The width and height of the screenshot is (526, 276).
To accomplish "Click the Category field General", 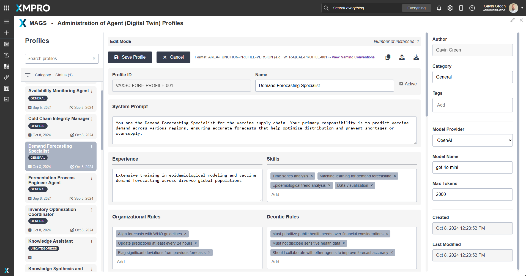I will pos(473,77).
